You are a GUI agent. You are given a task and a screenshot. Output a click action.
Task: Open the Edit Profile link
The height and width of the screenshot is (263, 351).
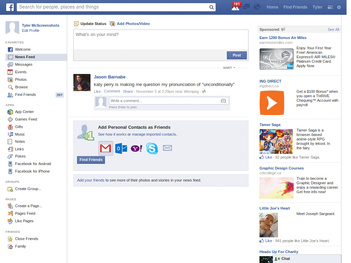pyautogui.click(x=31, y=30)
